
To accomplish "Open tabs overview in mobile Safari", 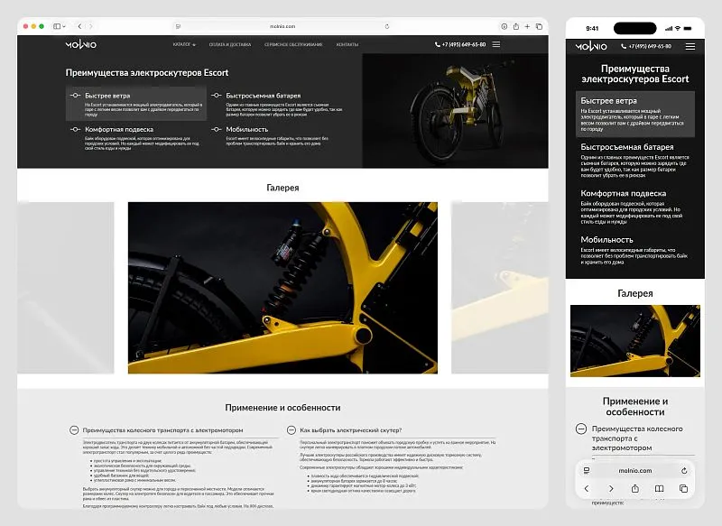I will 684,489.
